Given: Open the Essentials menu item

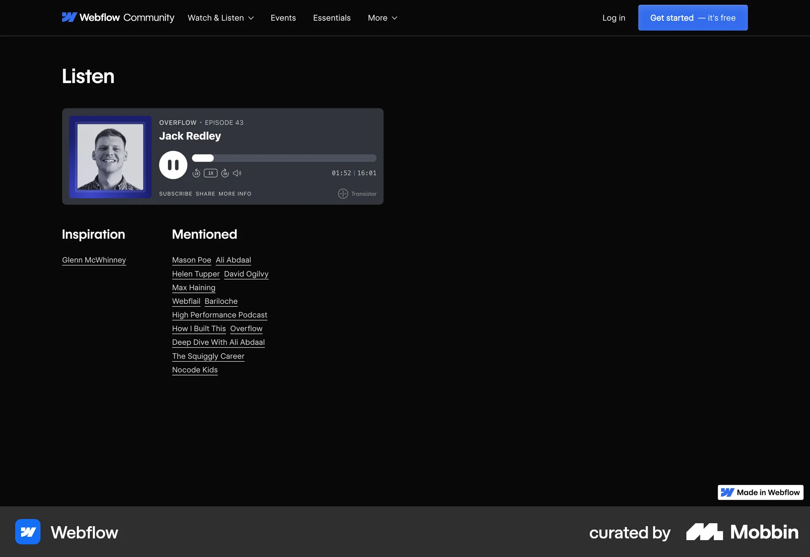Looking at the screenshot, I should 332,18.
